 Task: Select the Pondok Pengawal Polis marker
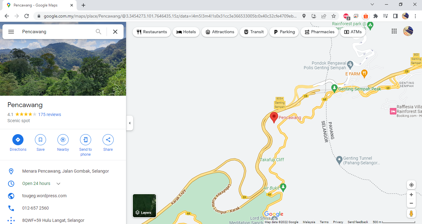[x=350, y=65]
